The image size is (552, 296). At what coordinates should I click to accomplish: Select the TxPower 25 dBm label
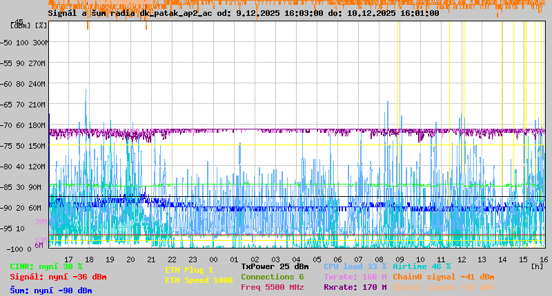coord(275,266)
